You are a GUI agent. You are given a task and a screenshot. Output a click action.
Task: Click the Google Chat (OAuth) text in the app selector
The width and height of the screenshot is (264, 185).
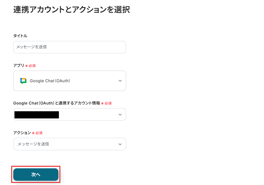(50, 81)
